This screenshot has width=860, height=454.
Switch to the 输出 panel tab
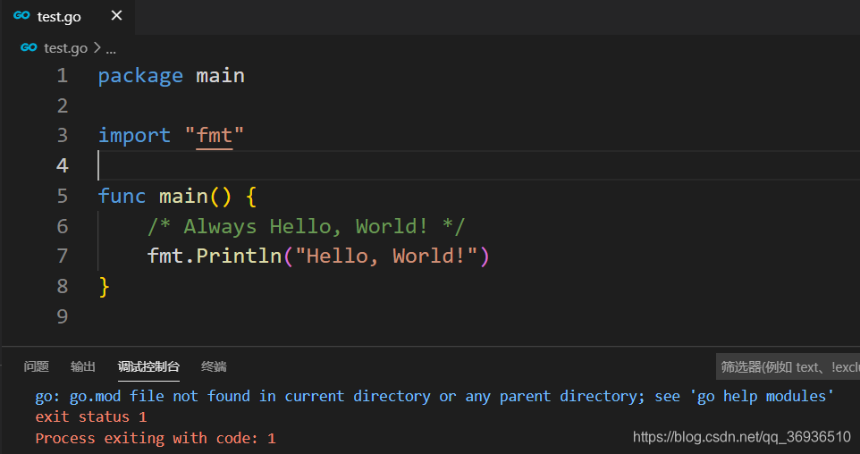click(x=83, y=366)
